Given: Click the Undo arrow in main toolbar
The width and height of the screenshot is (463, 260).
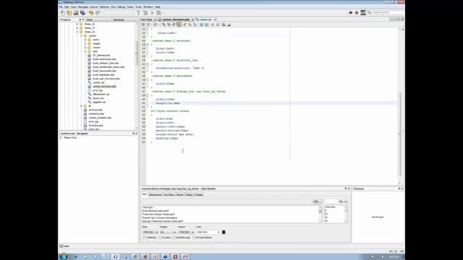Looking at the screenshot, I should pyautogui.click(x=91, y=13).
